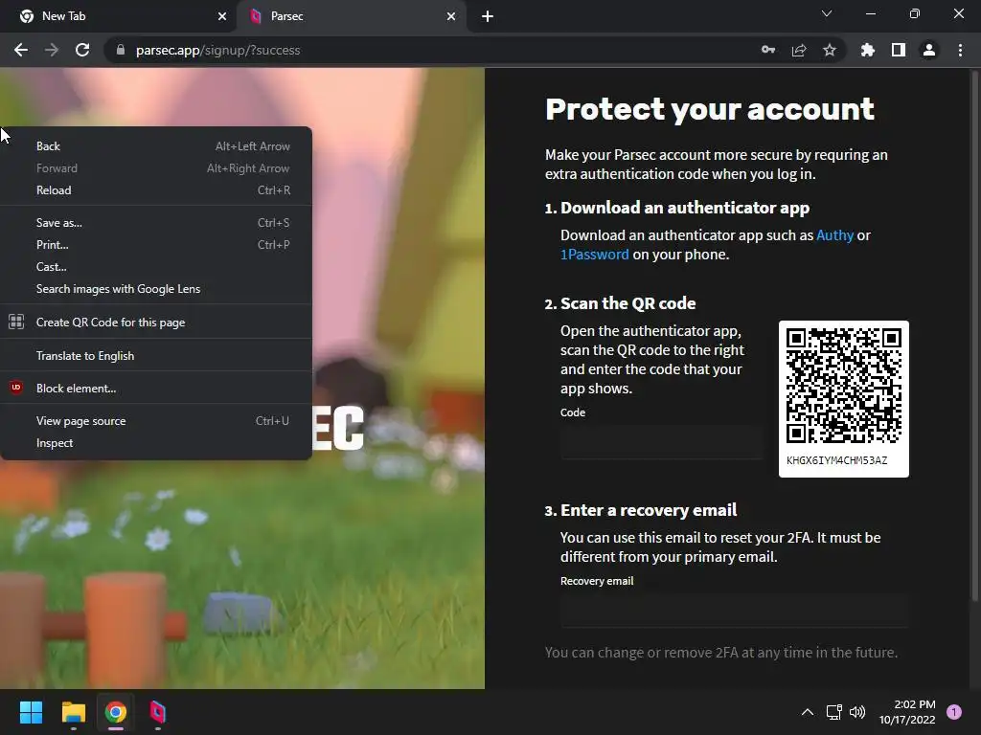Open the Chrome profile avatar
Viewport: 981px width, 735px height.
929,50
